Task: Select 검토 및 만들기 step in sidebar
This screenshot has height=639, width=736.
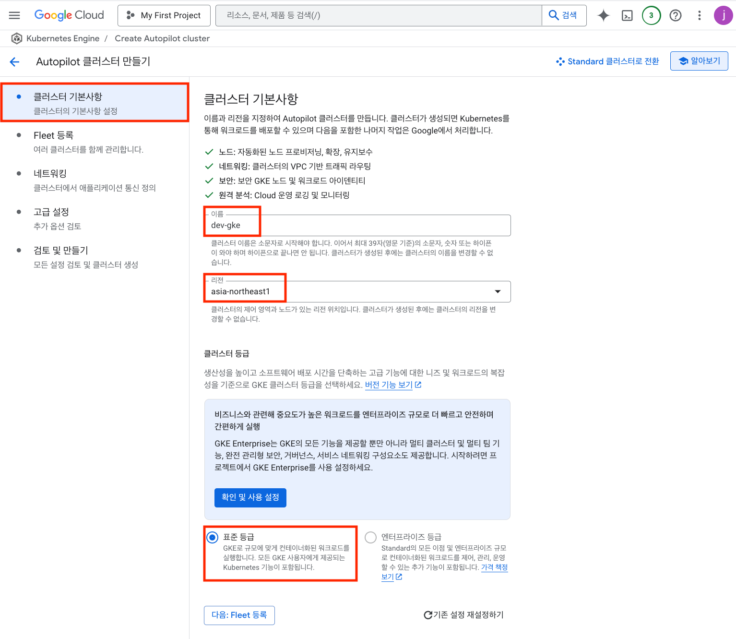Action: pyautogui.click(x=95, y=257)
